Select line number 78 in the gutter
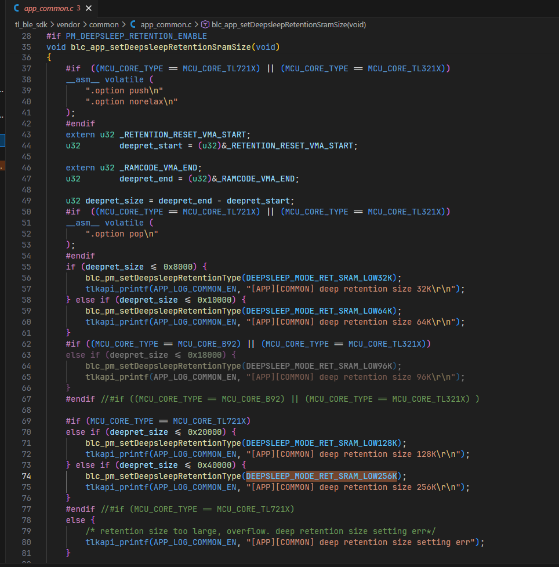The width and height of the screenshot is (559, 567). 27,521
